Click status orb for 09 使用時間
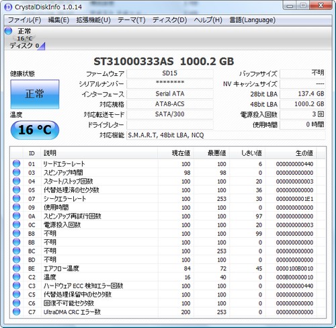The image size is (336, 328). [16, 208]
